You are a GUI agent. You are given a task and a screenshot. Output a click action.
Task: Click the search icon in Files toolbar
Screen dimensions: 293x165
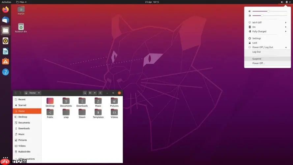(85, 93)
